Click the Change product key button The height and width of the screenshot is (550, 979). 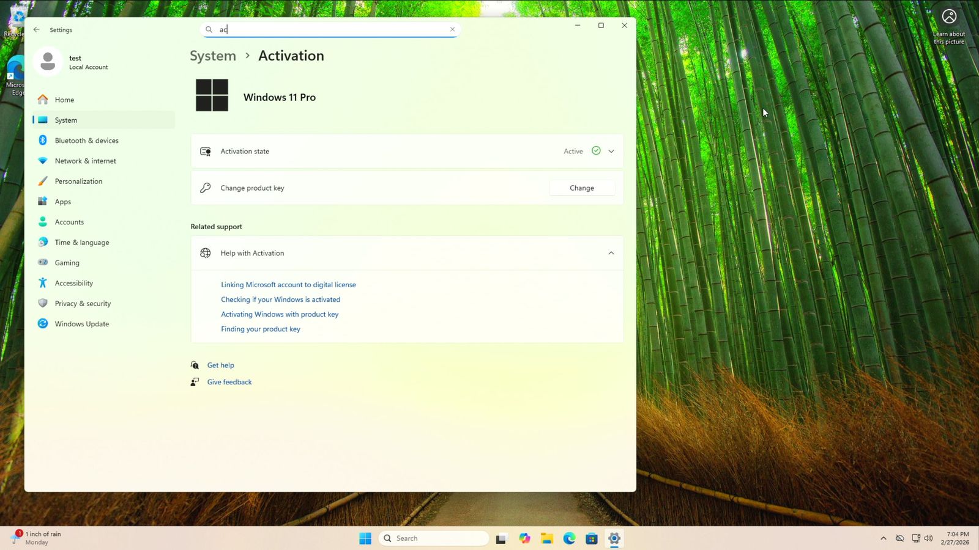581,188
